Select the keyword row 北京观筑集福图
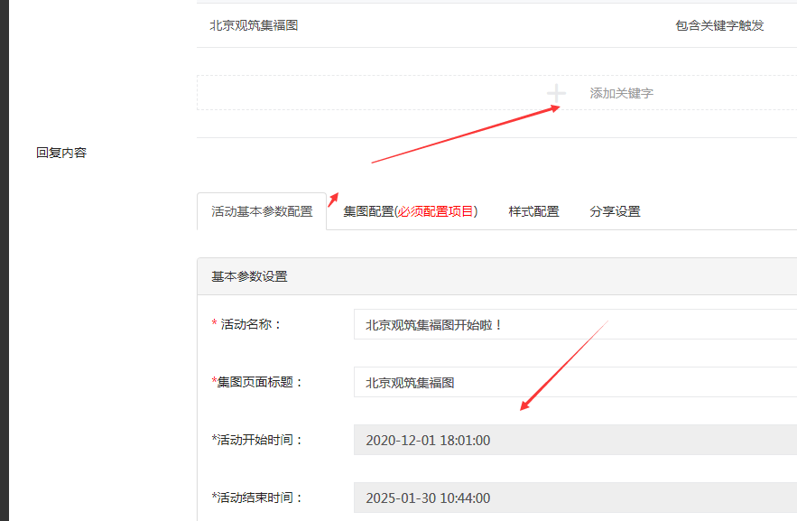797x521 pixels. tap(496, 25)
